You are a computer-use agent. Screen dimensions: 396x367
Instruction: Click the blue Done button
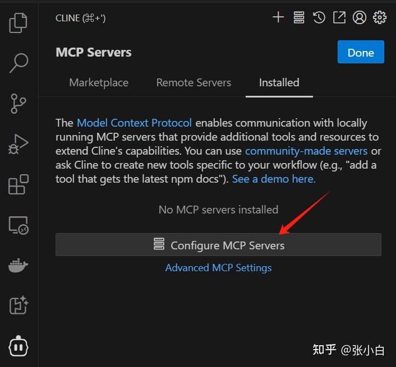[x=361, y=52]
